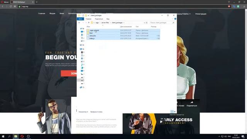Go up one folder level in Explorer
Image resolution: width=247 pixels, height=139 pixels.
coord(89,23)
